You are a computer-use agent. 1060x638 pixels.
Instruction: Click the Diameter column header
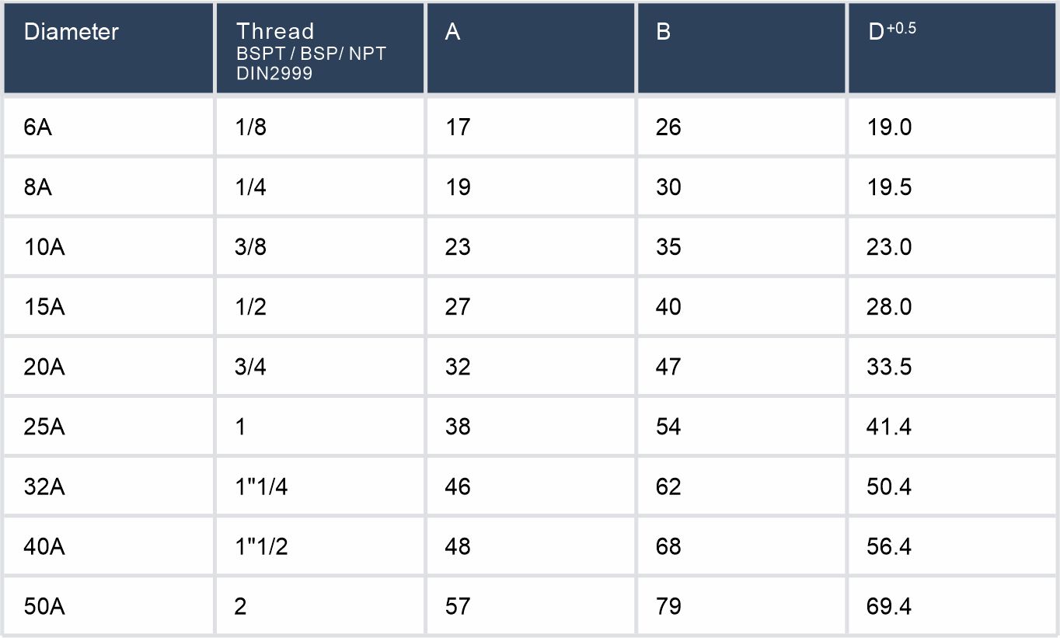[x=71, y=33]
